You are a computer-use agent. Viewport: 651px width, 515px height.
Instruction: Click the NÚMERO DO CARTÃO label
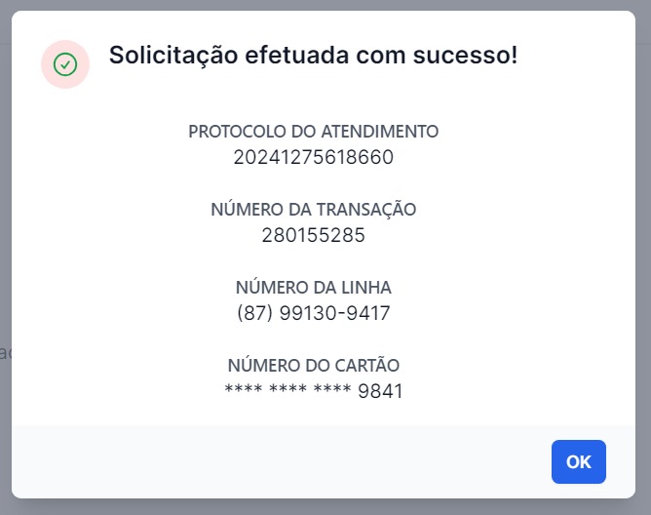tap(313, 365)
